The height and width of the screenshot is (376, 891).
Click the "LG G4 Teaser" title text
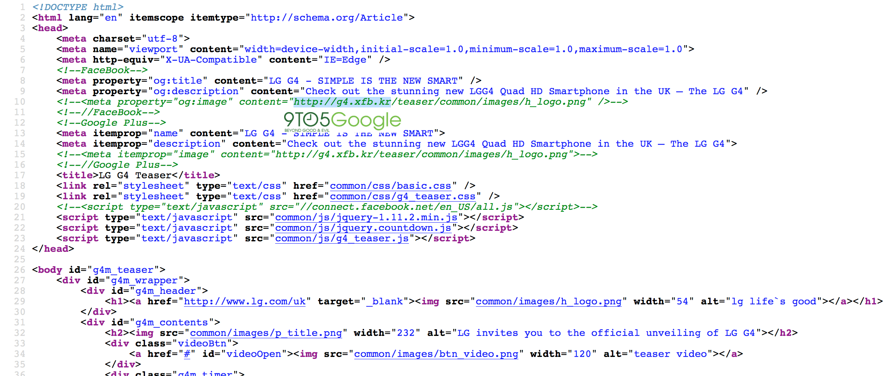(x=135, y=176)
